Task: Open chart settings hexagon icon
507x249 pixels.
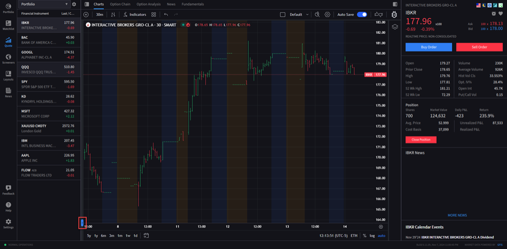Action: coord(327,15)
